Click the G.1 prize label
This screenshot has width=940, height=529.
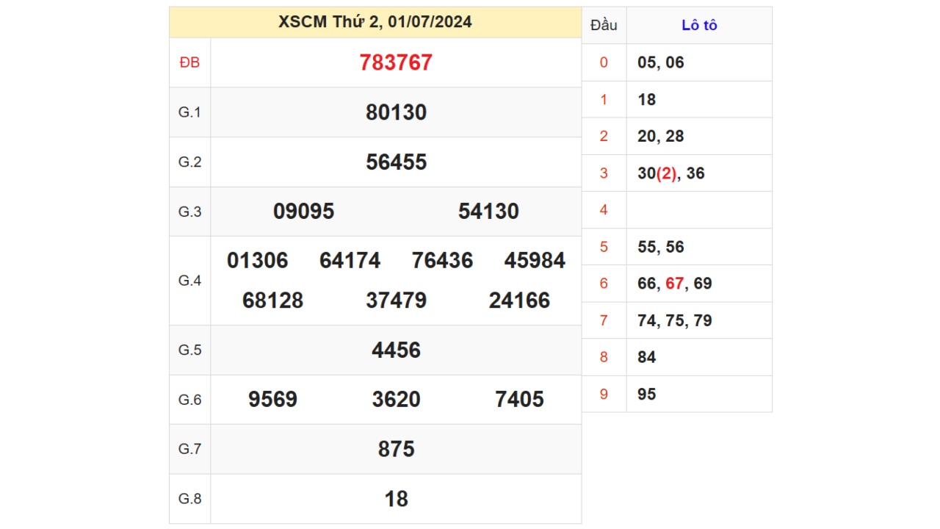[x=189, y=112]
